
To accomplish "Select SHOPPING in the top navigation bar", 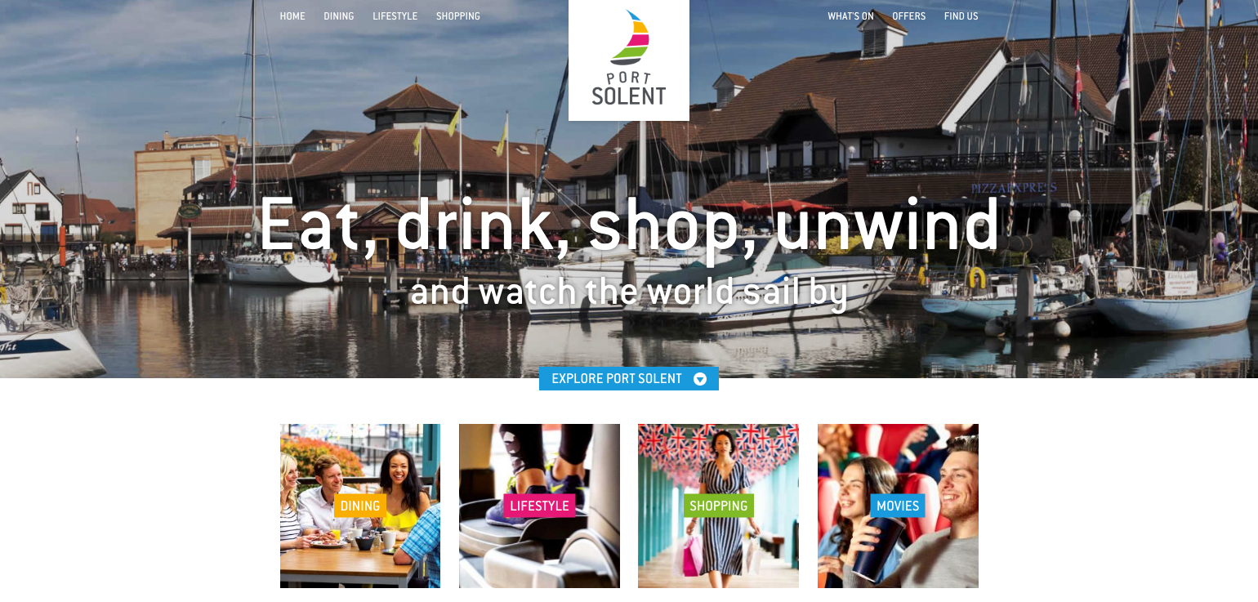I will pos(458,16).
